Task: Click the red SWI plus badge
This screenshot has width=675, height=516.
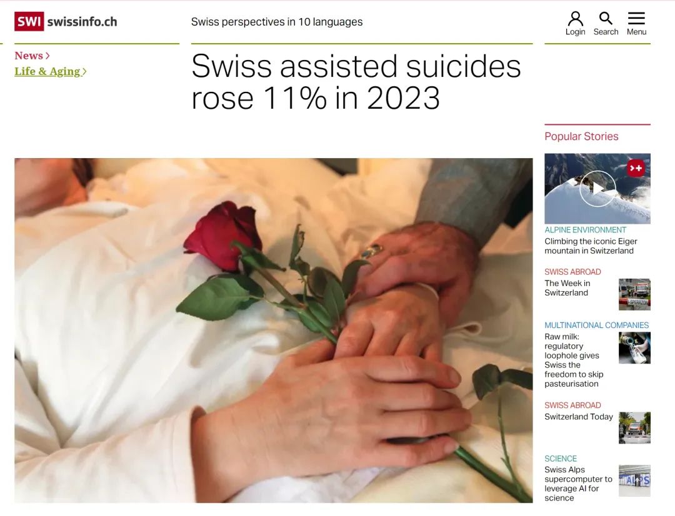Action: coord(636,168)
